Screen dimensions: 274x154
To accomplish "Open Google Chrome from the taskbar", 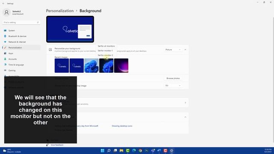I will click(x=140, y=151).
